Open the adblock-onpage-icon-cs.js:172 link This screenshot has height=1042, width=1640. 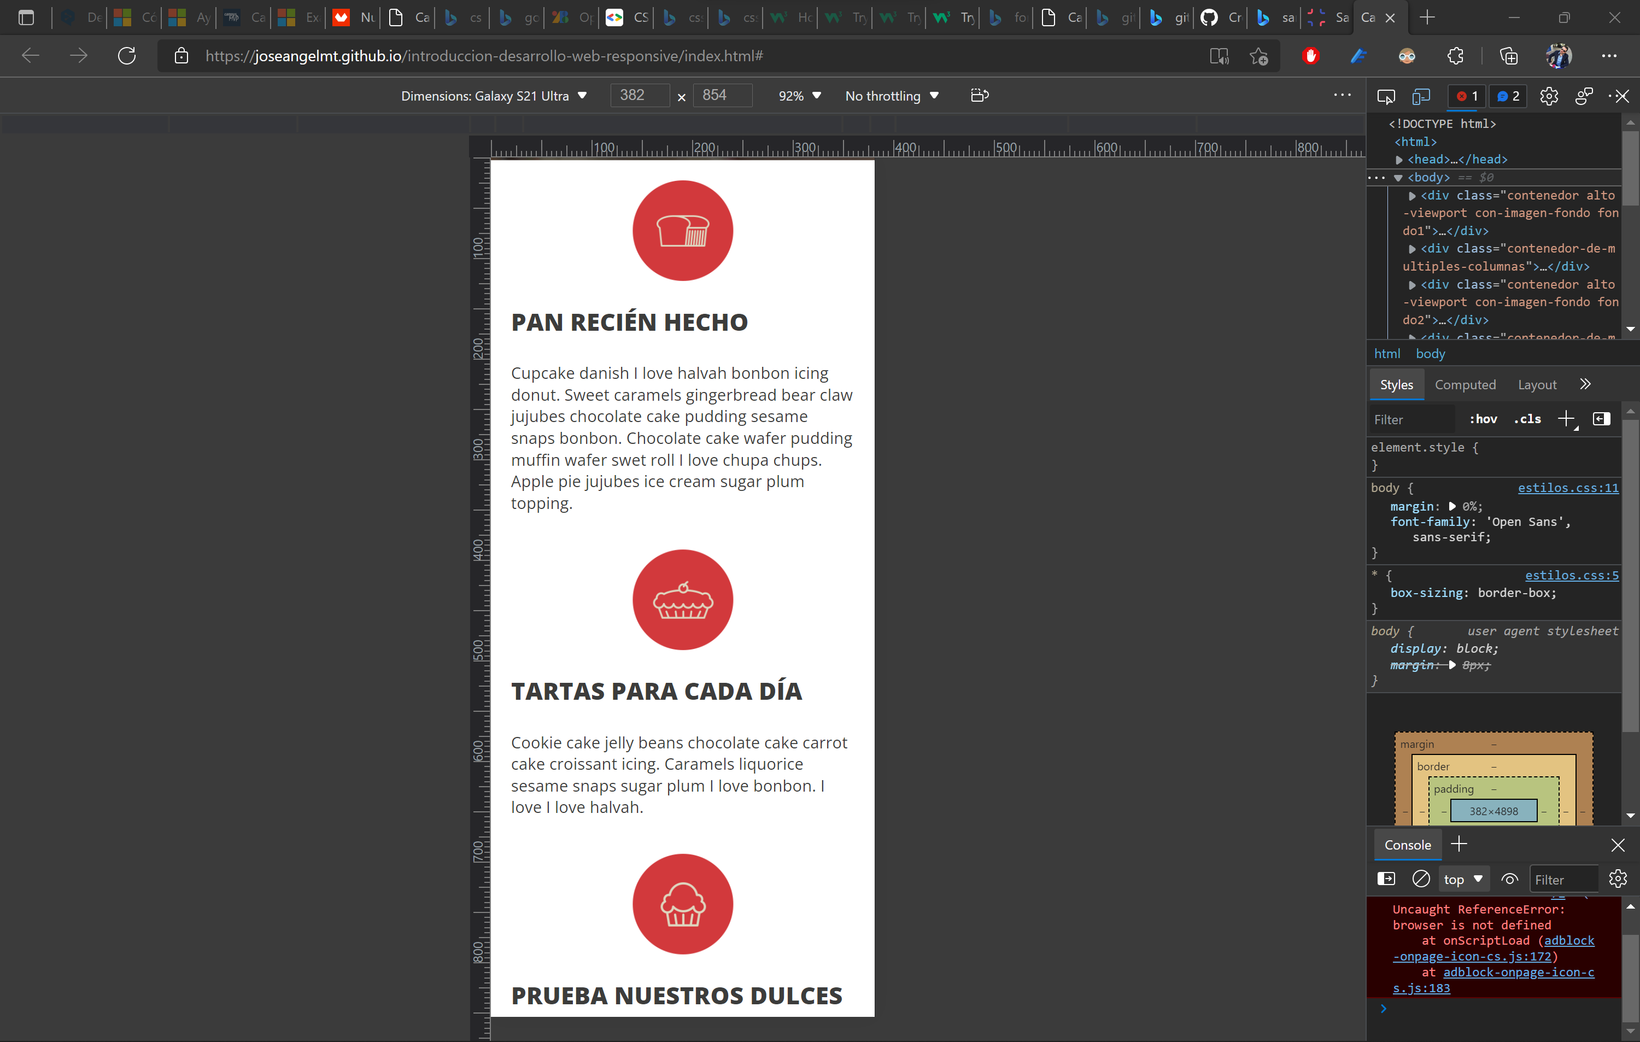[x=1493, y=948]
